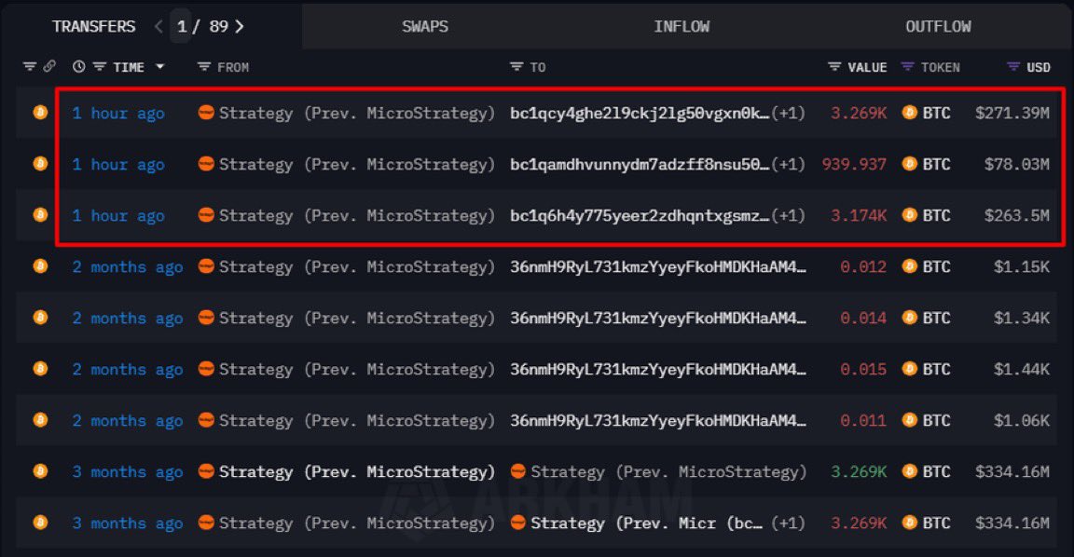The height and width of the screenshot is (557, 1074).
Task: Open Strategy recipient in green 3.269K row
Action: pos(668,472)
